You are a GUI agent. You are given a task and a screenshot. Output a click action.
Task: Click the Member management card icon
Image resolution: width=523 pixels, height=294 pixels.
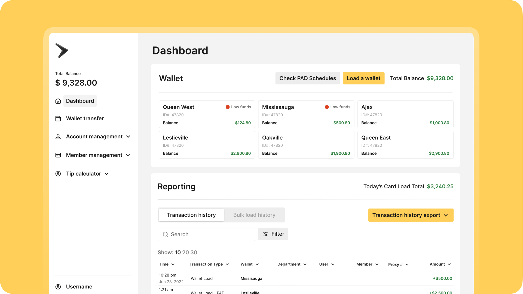pos(58,155)
